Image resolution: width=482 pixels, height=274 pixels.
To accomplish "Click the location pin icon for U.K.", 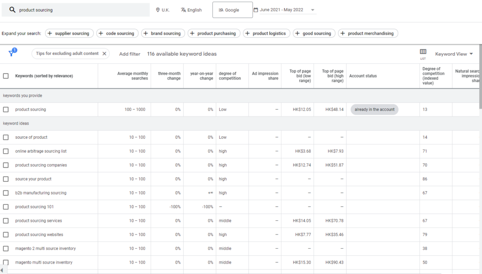I will coord(158,10).
